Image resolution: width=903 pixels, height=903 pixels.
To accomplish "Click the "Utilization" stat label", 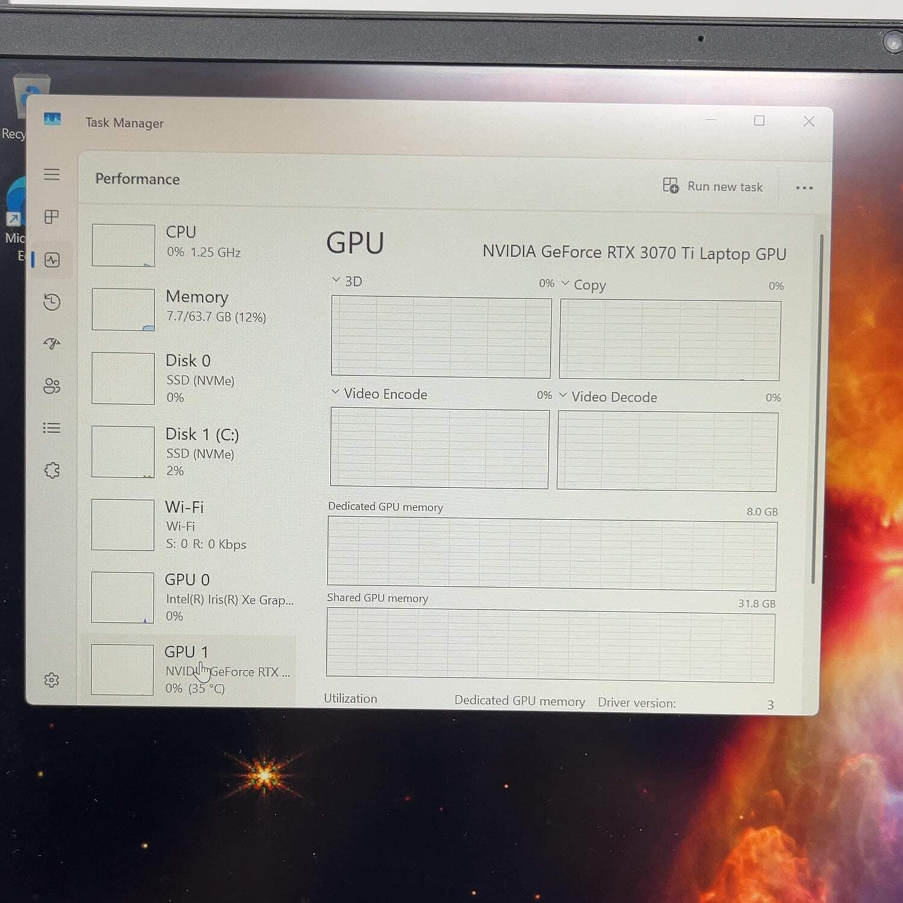I will click(350, 698).
